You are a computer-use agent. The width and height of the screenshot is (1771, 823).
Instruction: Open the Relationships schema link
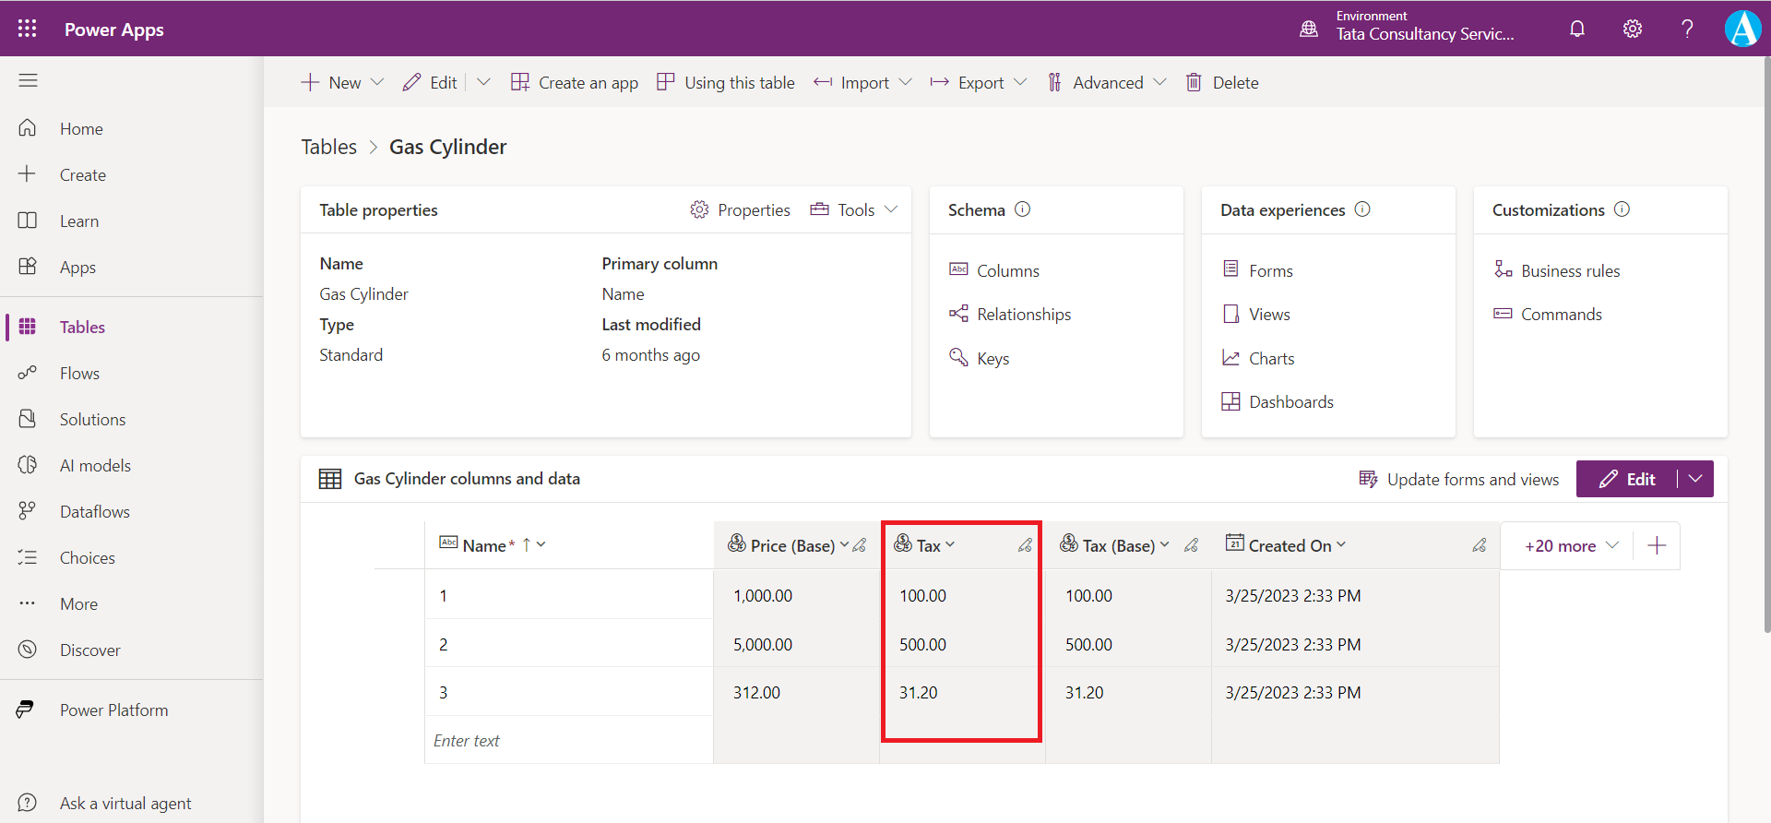click(x=1023, y=314)
